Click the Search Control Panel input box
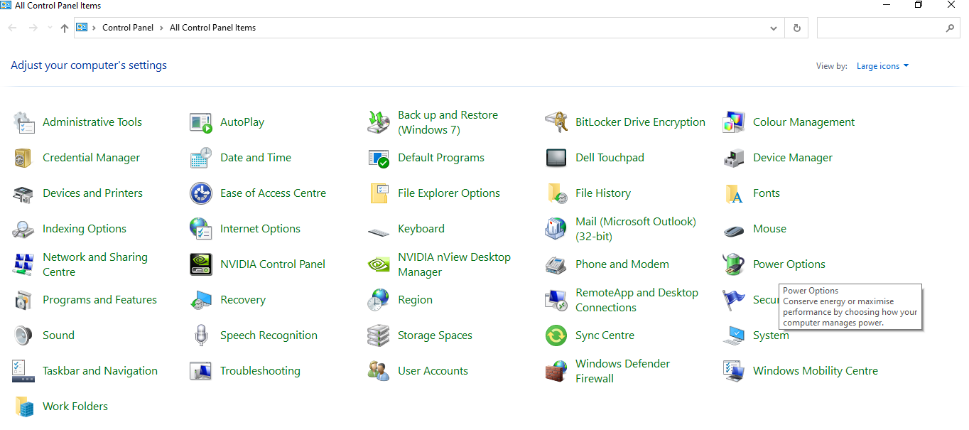Image resolution: width=969 pixels, height=430 pixels. [881, 28]
